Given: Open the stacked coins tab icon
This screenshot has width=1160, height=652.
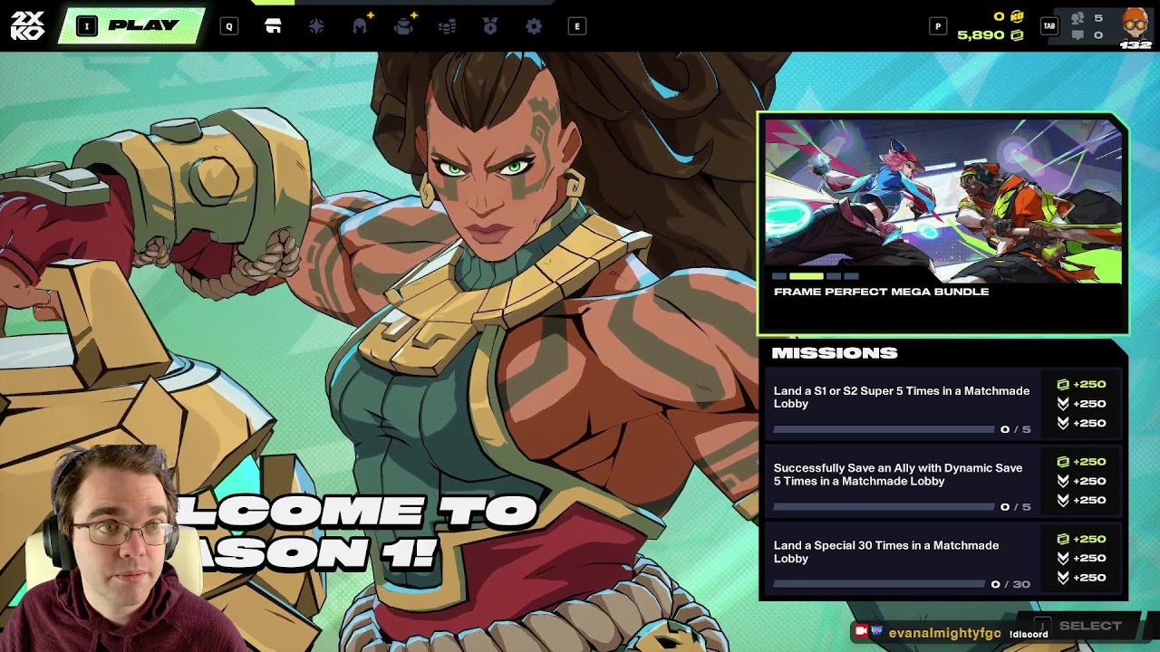Looking at the screenshot, I should pyautogui.click(x=447, y=26).
